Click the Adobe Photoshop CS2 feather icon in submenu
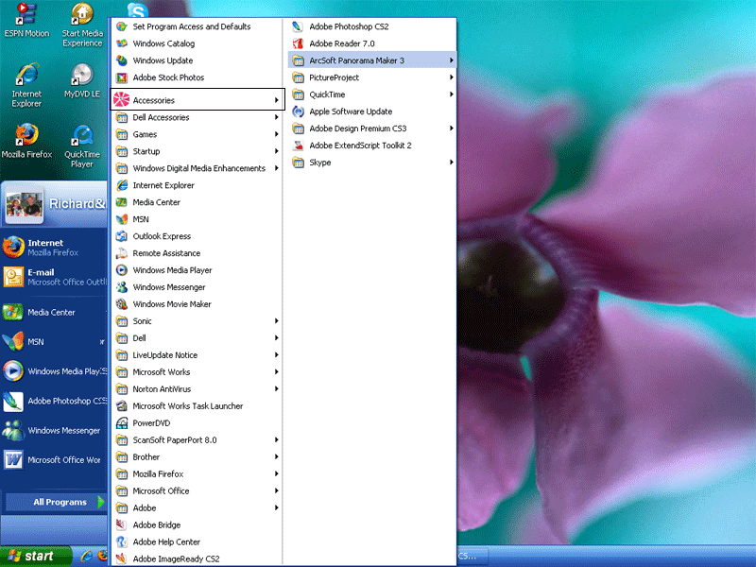756x567 pixels. pyautogui.click(x=298, y=26)
